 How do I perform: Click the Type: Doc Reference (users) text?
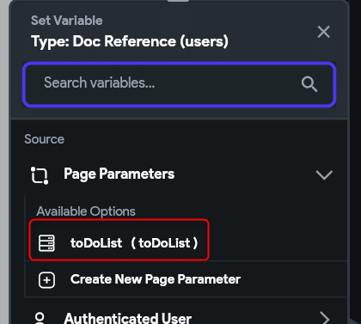[130, 41]
